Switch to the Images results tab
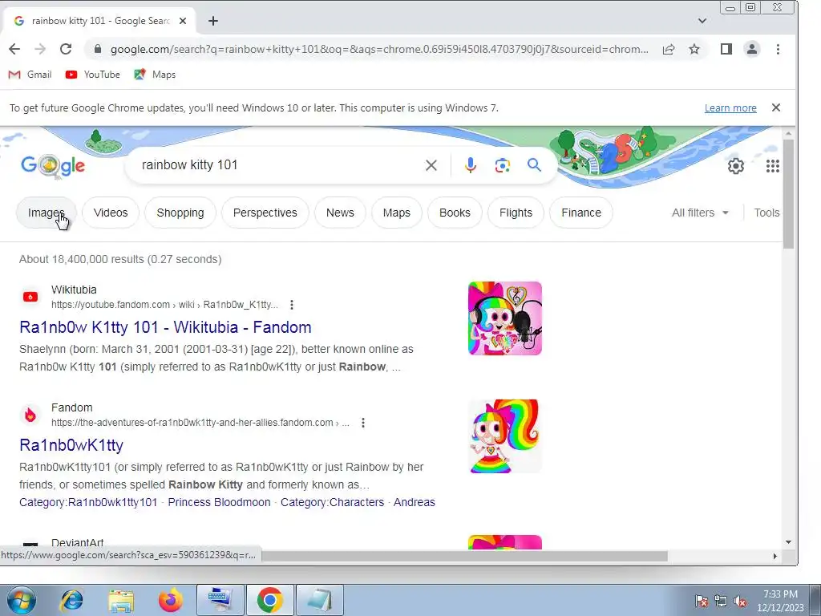Screen dimensions: 821x616 [x=46, y=213]
